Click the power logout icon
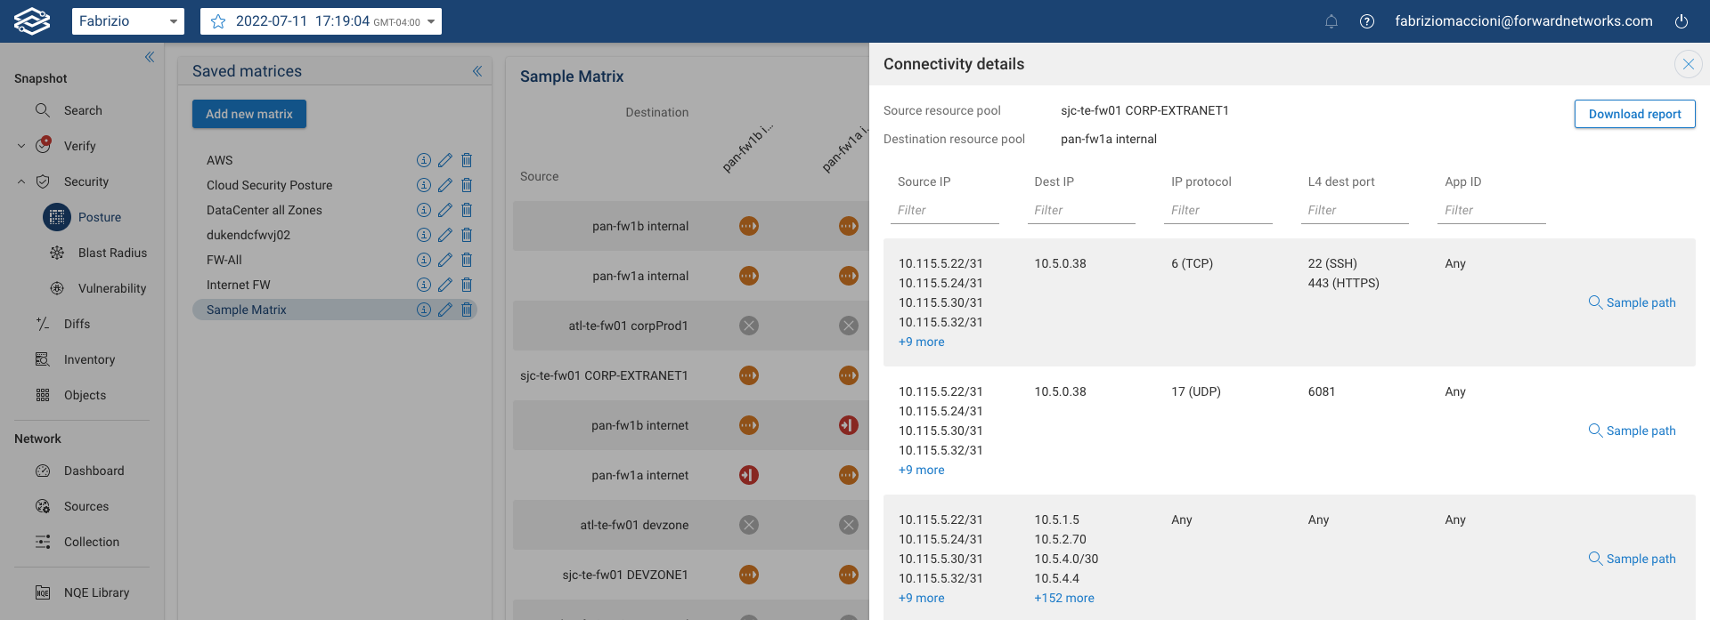 [1681, 21]
